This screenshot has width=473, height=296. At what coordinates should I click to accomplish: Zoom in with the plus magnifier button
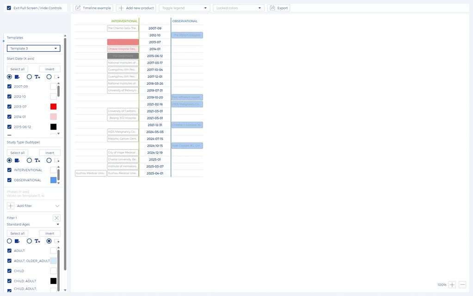coord(452,285)
